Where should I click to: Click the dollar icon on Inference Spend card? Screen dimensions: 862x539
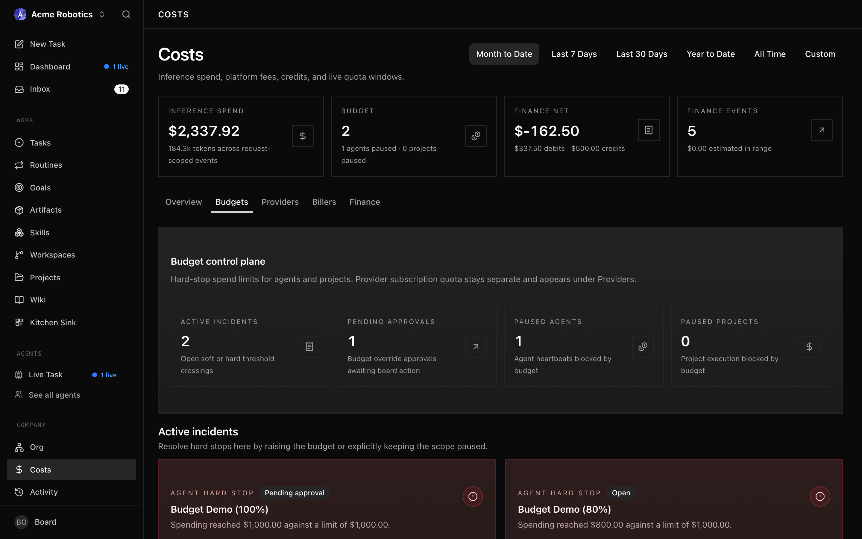pyautogui.click(x=303, y=136)
